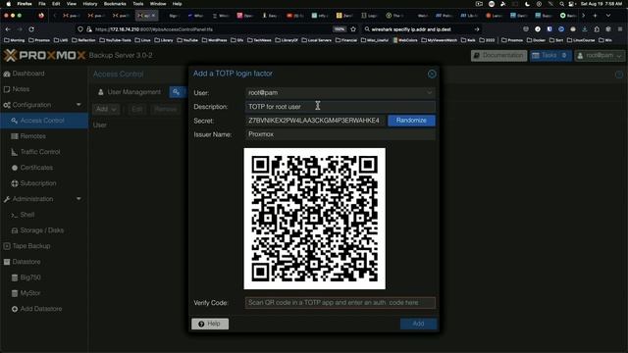Open the Tools menu in the menu bar
628x353 pixels.
pos(137,4)
